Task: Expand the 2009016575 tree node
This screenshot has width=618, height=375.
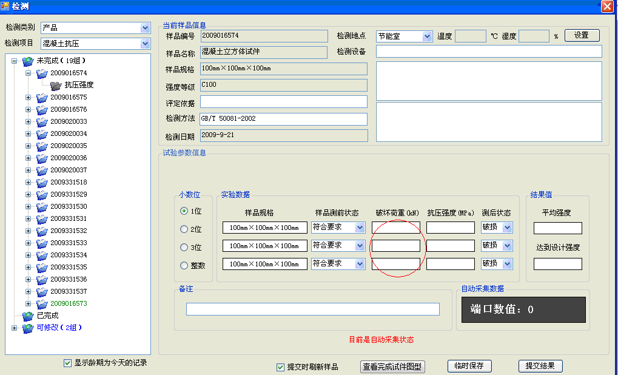Action: point(28,97)
